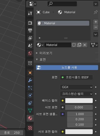Open the Render properties tab
Viewport: 100px width, 136px height.
pos(30,23)
